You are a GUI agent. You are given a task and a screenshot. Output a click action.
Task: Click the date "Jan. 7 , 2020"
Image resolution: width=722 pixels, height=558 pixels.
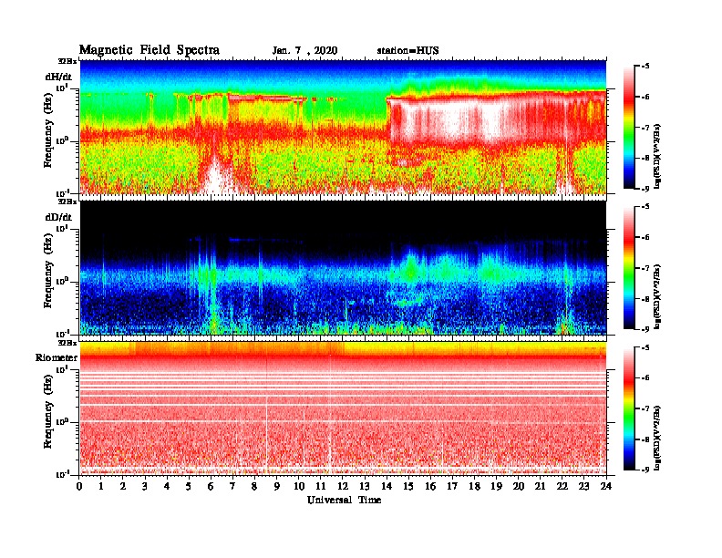click(304, 51)
